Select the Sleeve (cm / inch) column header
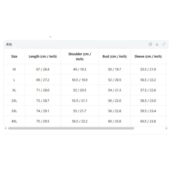 pyautogui.click(x=148, y=56)
